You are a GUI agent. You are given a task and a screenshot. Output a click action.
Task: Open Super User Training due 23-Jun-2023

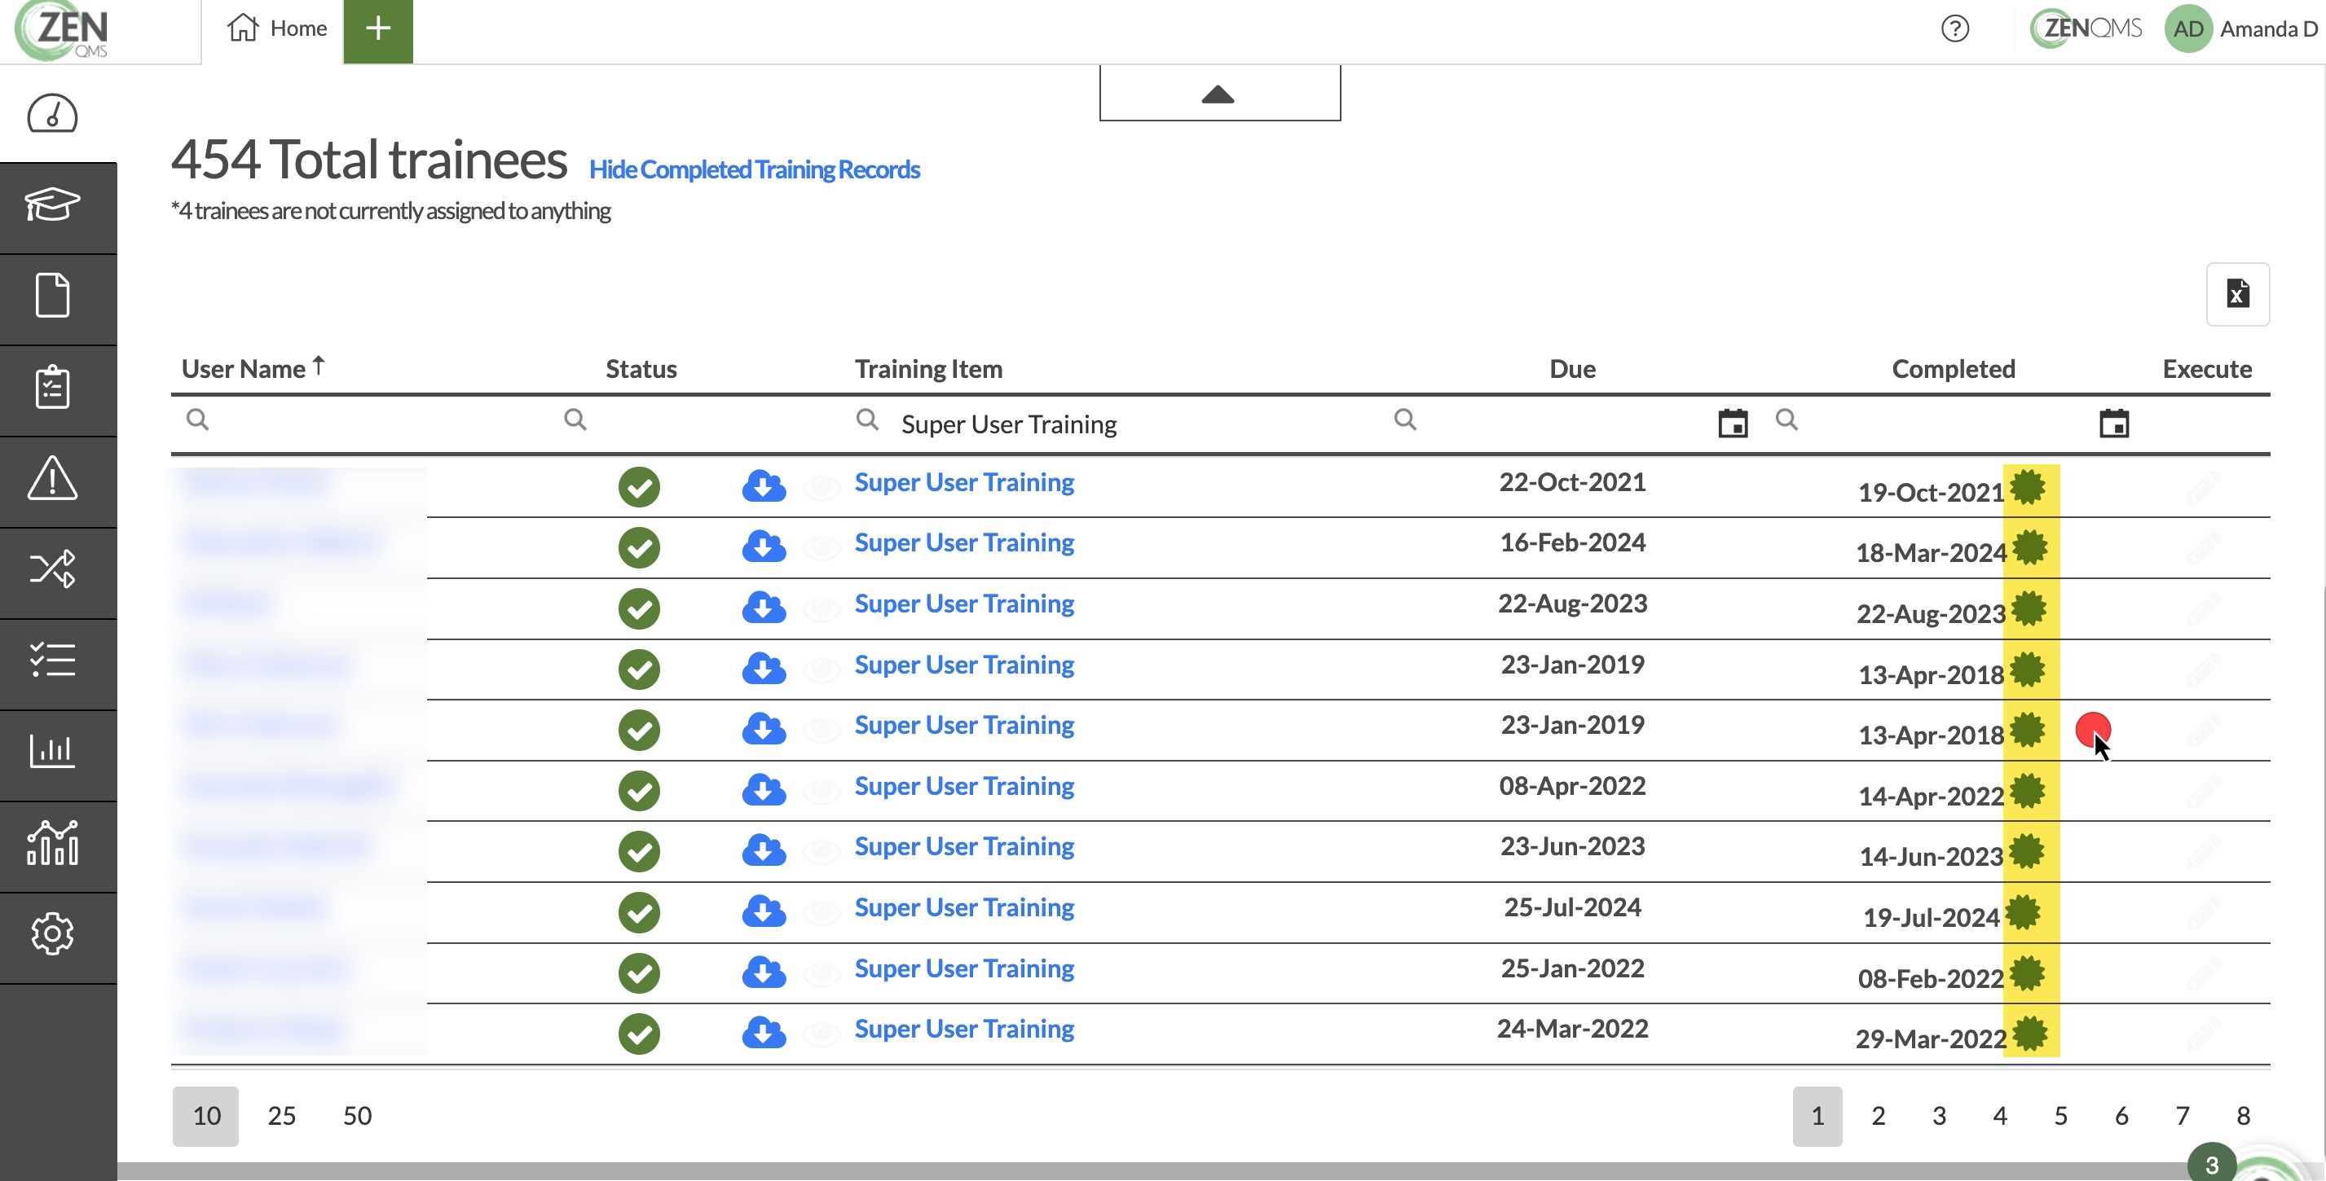964,847
